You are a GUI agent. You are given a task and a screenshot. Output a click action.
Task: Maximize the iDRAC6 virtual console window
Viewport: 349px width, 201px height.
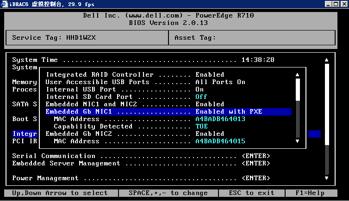point(336,4)
